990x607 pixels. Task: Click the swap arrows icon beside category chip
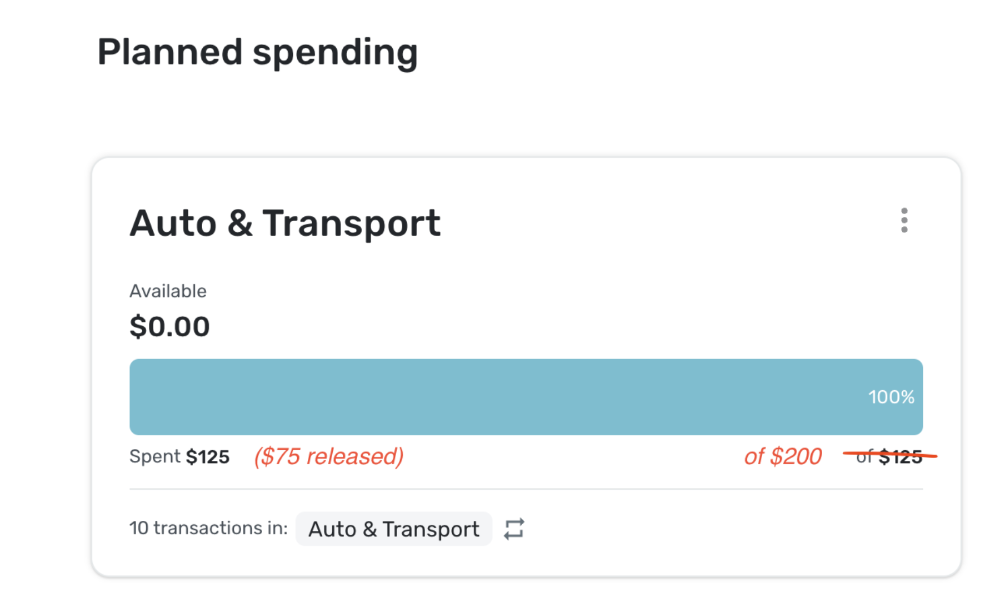(514, 529)
